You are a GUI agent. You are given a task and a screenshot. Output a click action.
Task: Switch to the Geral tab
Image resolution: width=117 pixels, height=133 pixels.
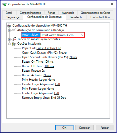coord(9,13)
